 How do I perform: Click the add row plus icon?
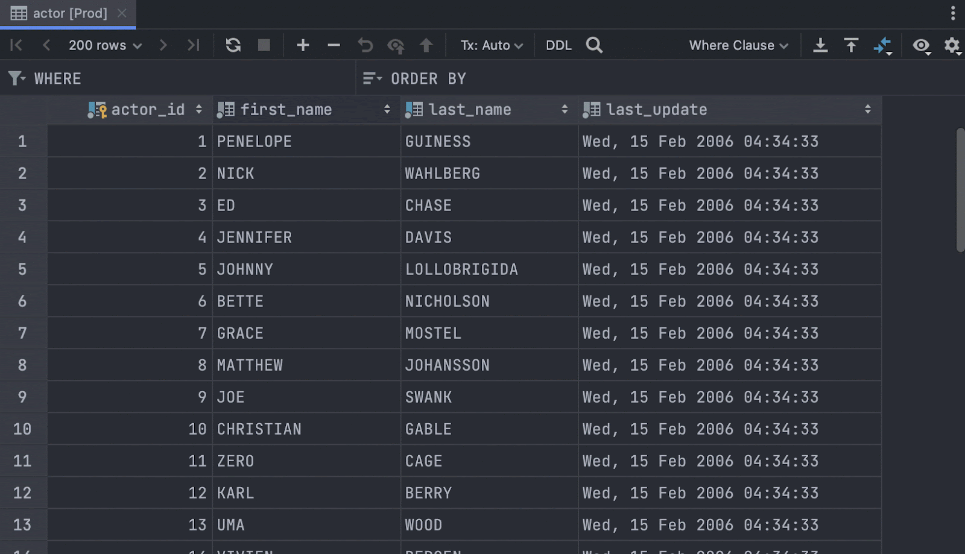click(303, 45)
